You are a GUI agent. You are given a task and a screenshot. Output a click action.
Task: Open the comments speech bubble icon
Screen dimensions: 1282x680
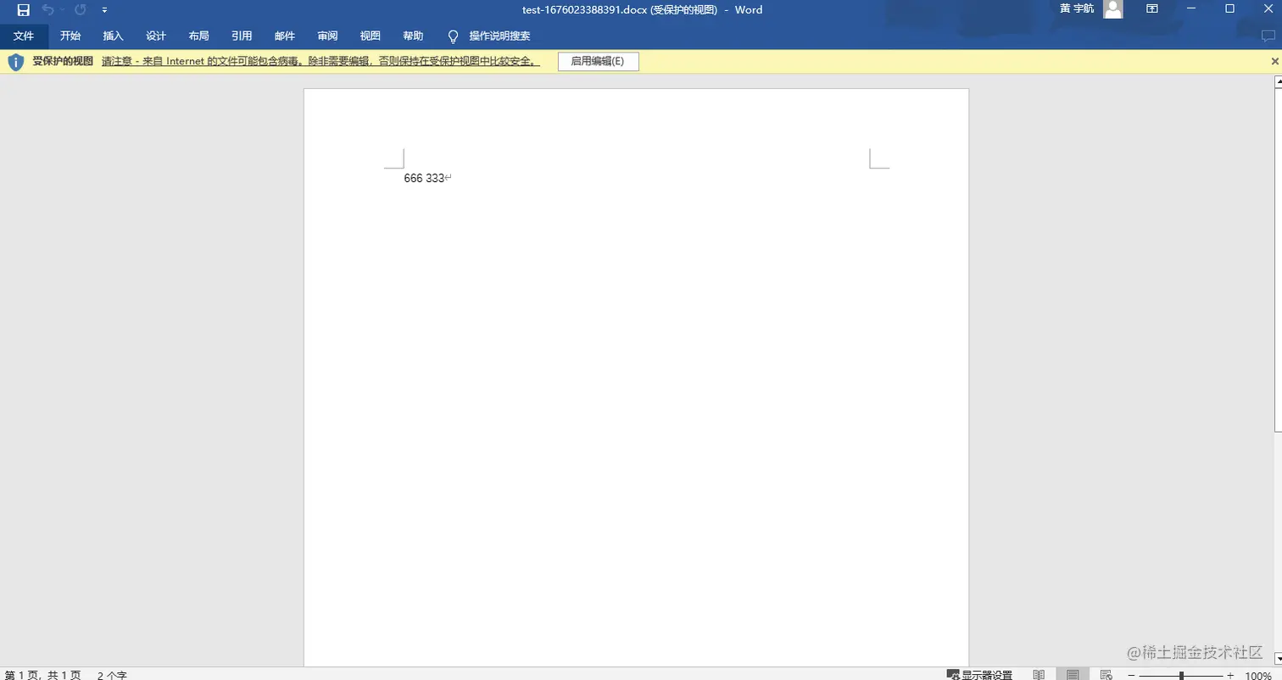click(1268, 36)
